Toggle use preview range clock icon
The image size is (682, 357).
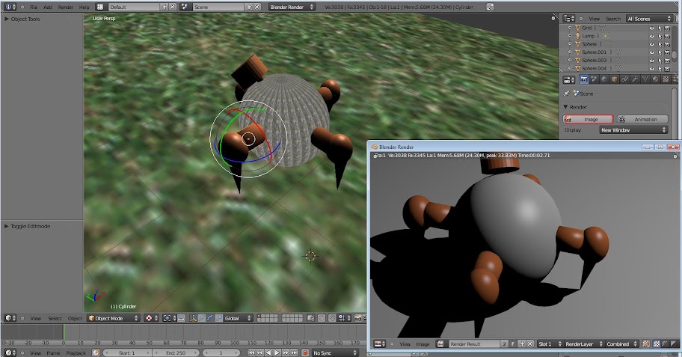click(96, 353)
